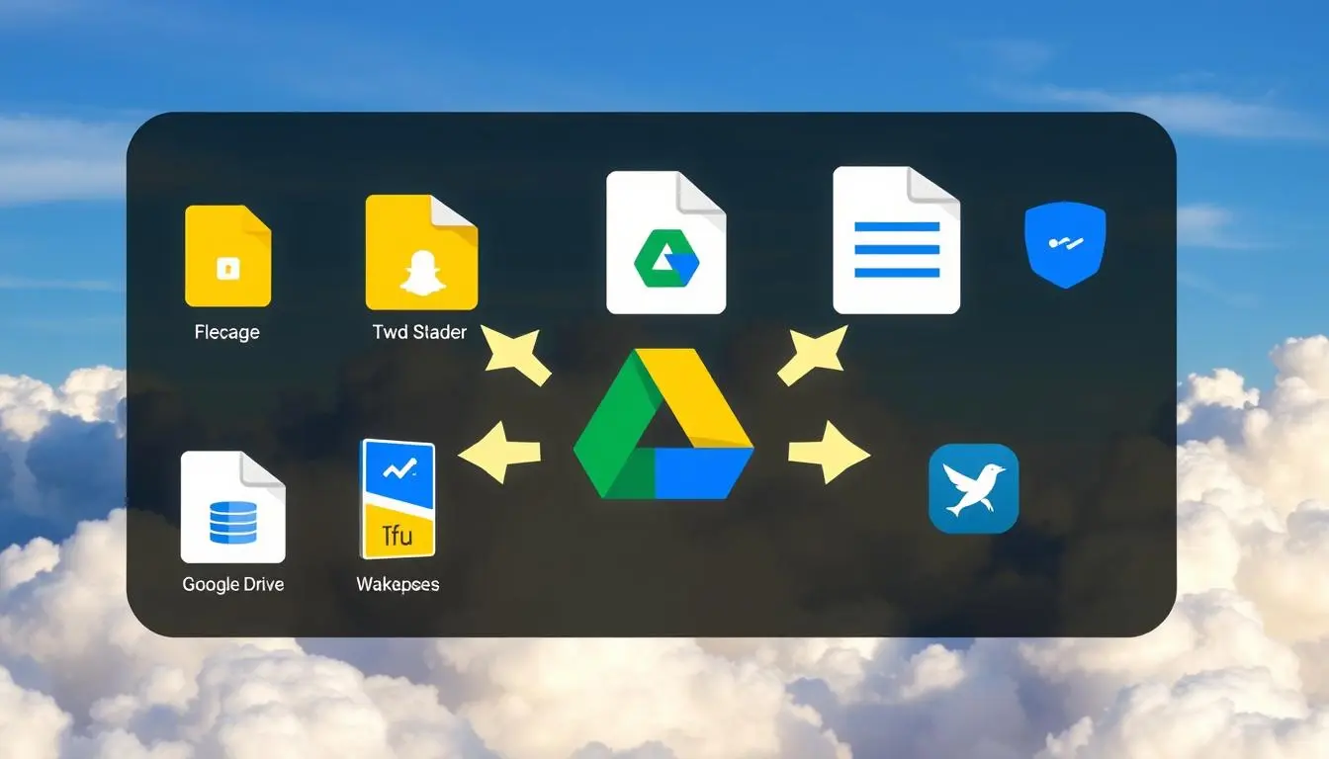Click the yellow arrow pointing upper-left
The width and height of the screenshot is (1329, 759).
click(x=516, y=356)
